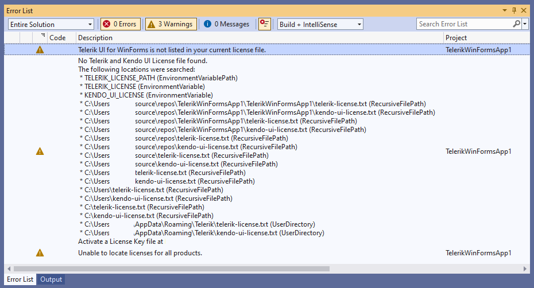Click warning icon of 'No Telerik and Kendo' row

click(40, 151)
